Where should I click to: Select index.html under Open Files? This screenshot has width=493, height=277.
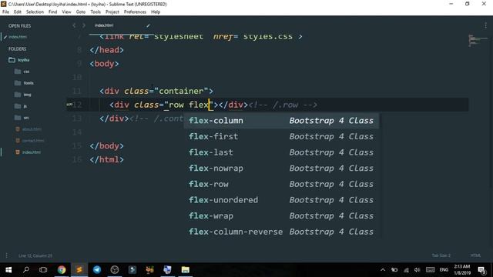coord(18,37)
